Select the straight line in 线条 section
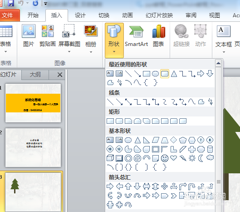The width and height of the screenshot is (240, 212). pos(110,102)
